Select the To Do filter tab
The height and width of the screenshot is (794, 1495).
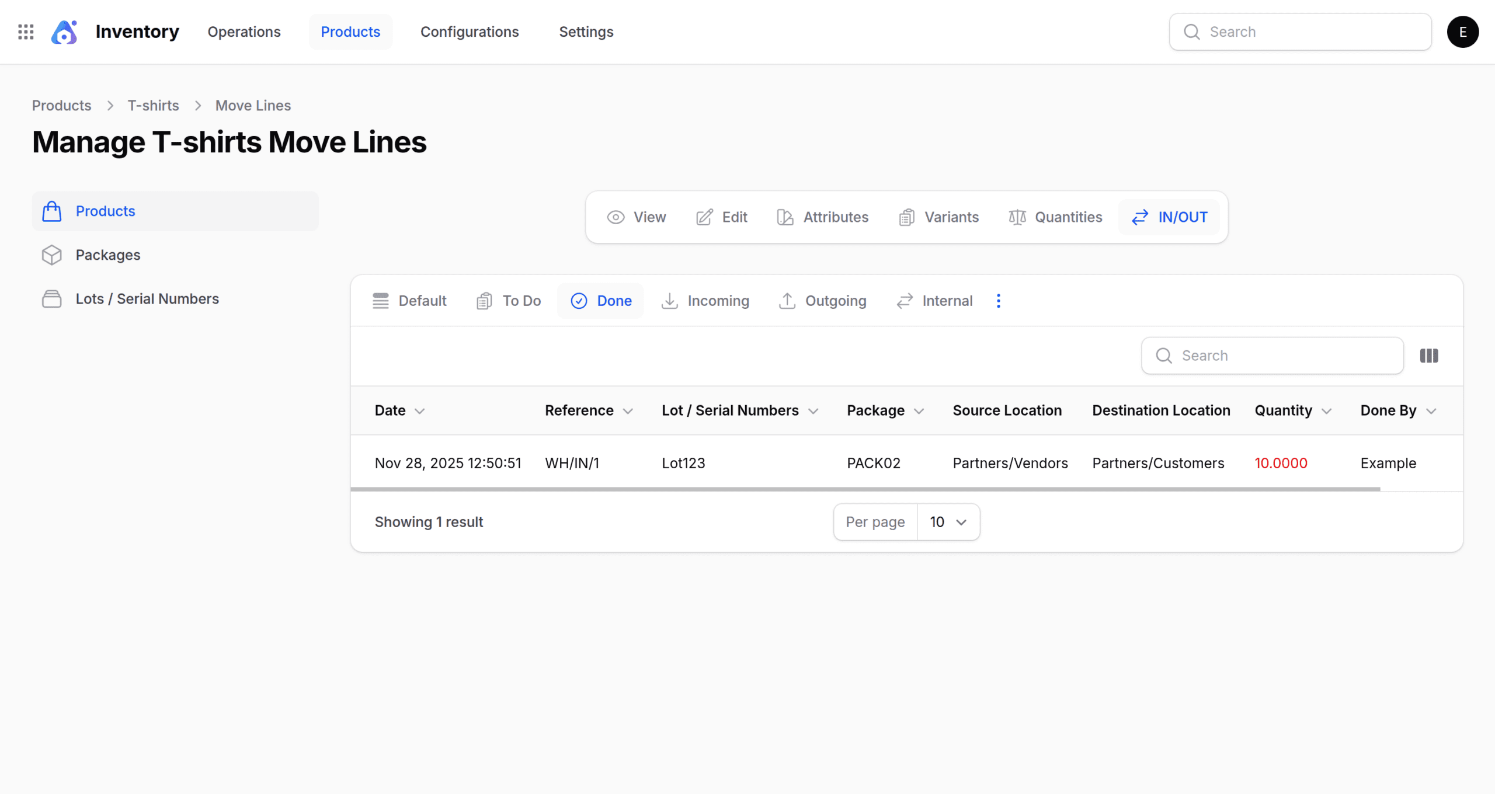[509, 301]
